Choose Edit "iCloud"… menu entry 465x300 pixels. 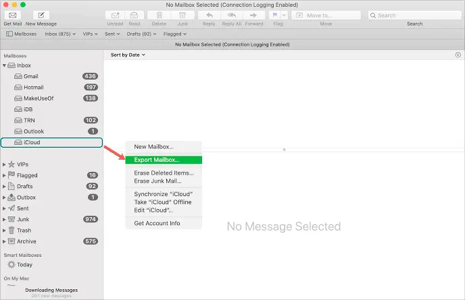tap(164, 210)
